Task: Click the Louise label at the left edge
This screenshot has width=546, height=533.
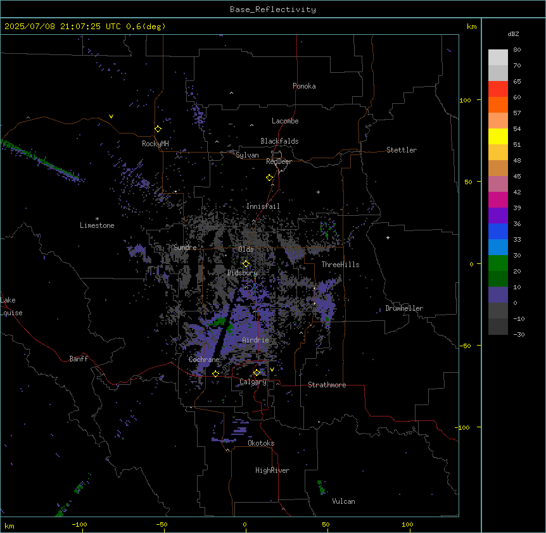Action: tap(11, 313)
